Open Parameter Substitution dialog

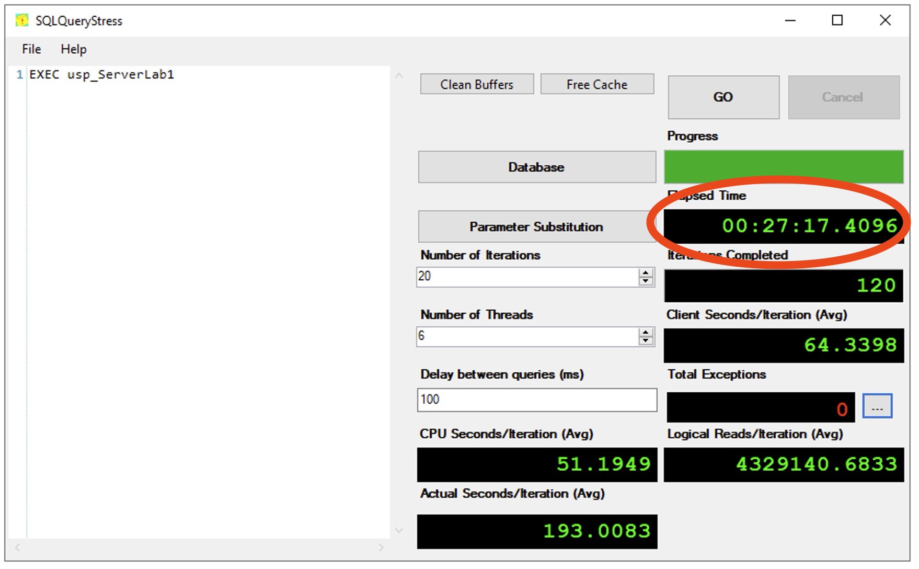[536, 227]
